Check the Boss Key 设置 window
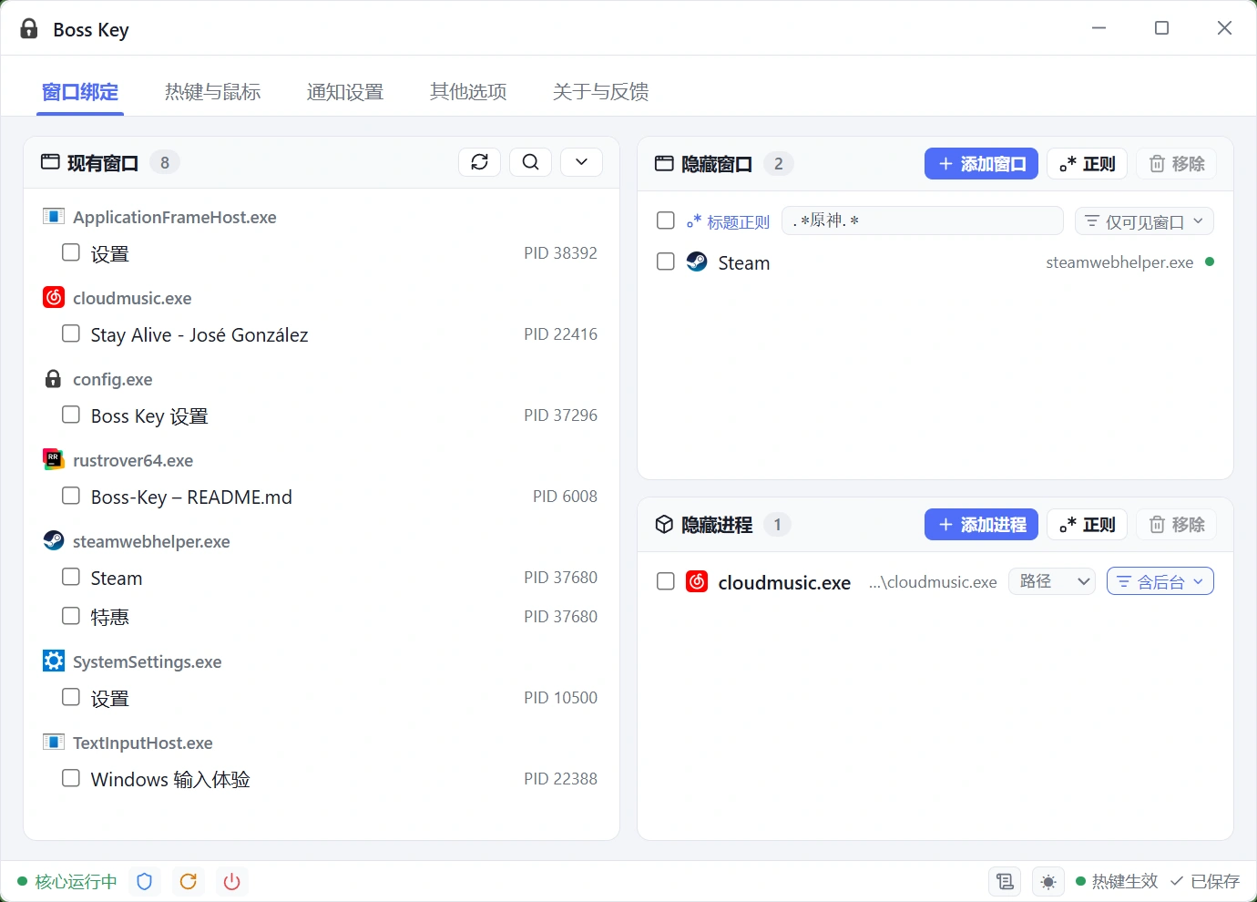 pyautogui.click(x=71, y=415)
